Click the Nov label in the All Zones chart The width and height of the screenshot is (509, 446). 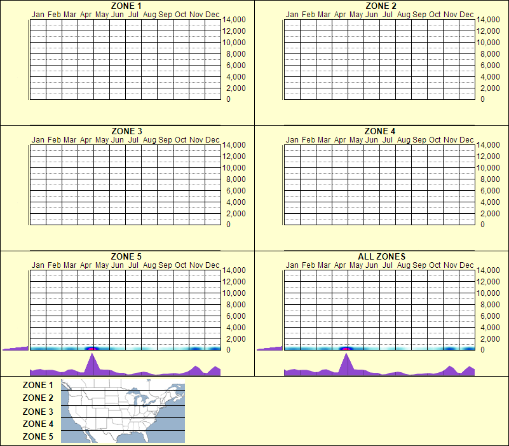point(451,265)
